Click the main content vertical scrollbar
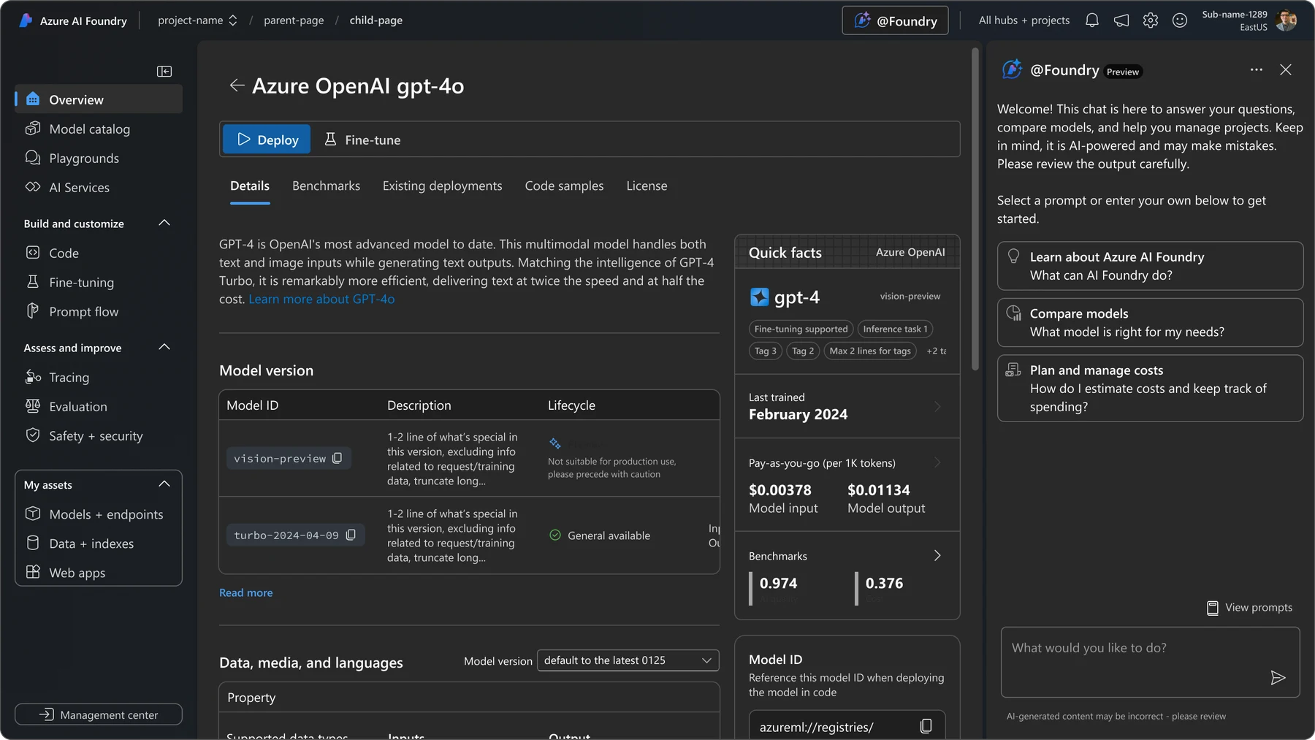 point(975,209)
